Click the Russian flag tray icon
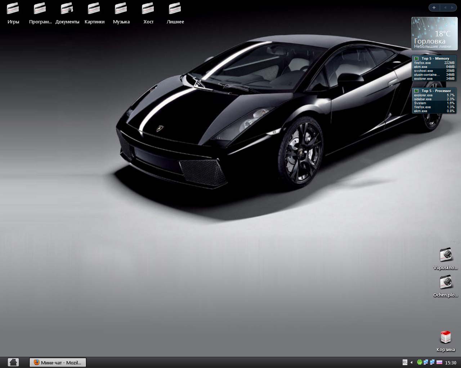The width and height of the screenshot is (461, 368). 439,362
